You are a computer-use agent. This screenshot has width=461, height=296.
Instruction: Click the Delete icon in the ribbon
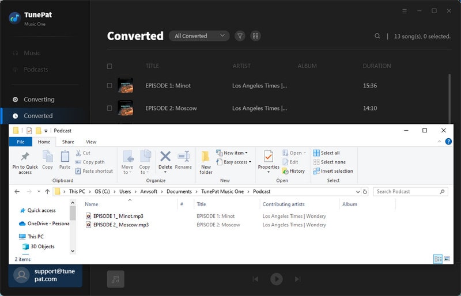(x=165, y=157)
